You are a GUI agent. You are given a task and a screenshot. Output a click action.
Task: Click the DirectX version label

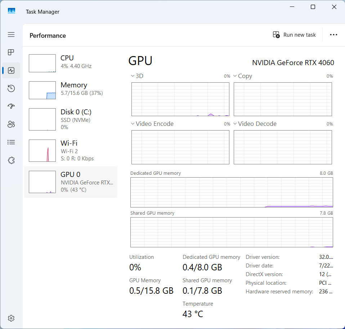264,274
